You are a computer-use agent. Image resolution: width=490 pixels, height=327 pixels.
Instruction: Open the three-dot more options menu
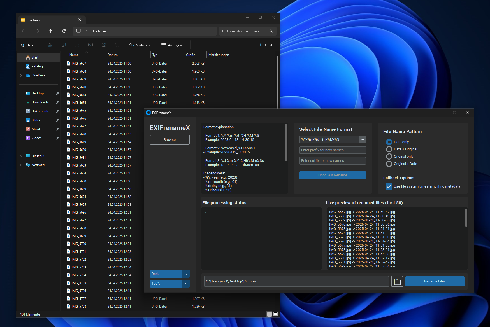(x=197, y=45)
